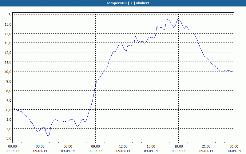Click the 15:00 time axis label
The image size is (246, 154).
[x=151, y=147]
